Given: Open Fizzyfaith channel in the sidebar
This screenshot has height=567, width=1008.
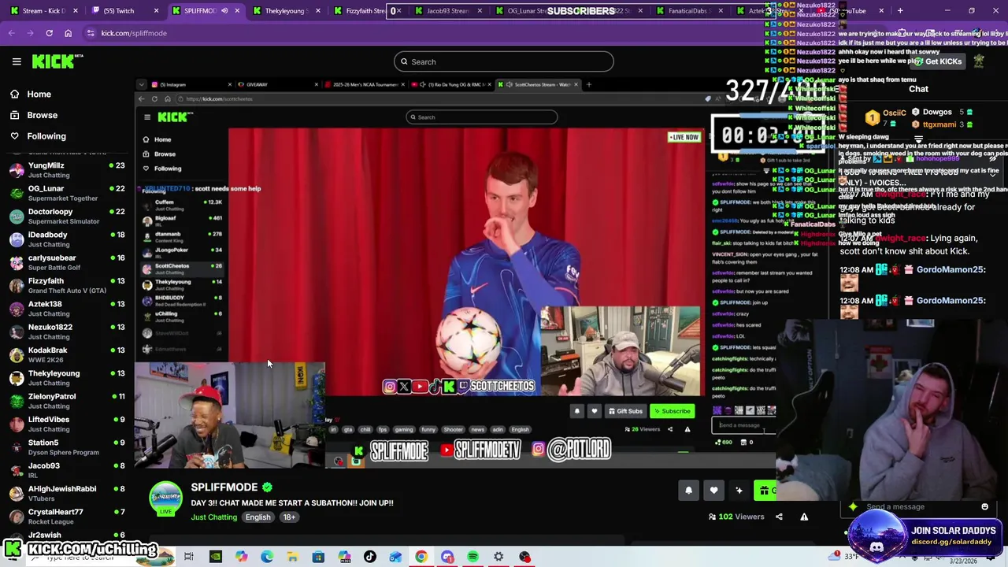Looking at the screenshot, I should tap(66, 285).
